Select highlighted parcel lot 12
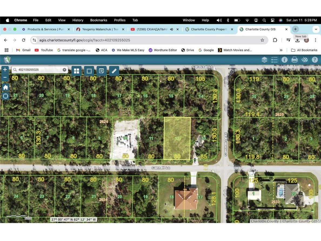321x241 pixels. pyautogui.click(x=177, y=138)
